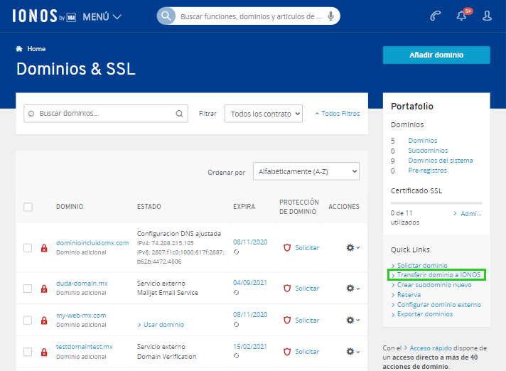The image size is (506, 371).
Task: Open duda-domain.mx domain link
Action: (82, 284)
